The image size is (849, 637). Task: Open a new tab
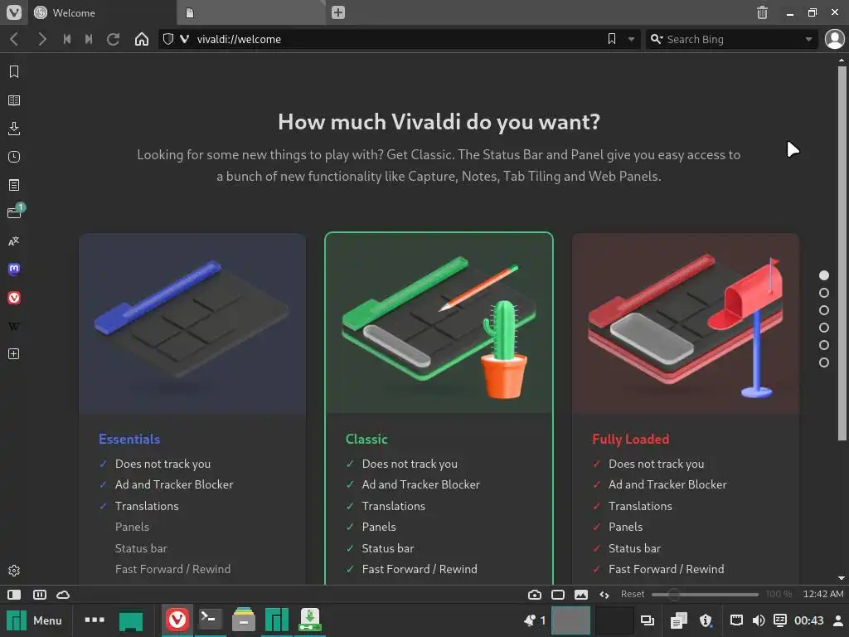[x=338, y=12]
